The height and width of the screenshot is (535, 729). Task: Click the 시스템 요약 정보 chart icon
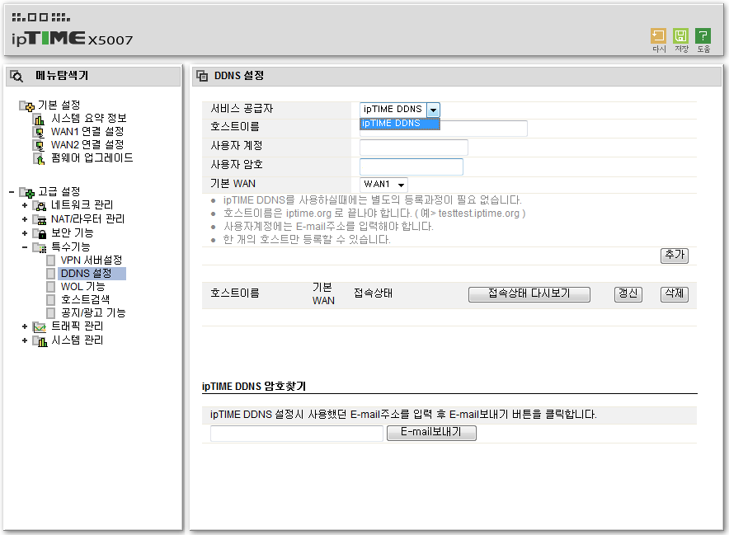tap(39, 119)
